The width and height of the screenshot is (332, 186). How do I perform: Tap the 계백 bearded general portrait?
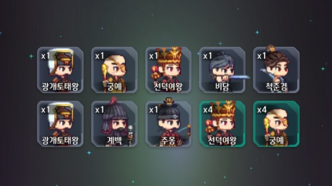[114, 124]
